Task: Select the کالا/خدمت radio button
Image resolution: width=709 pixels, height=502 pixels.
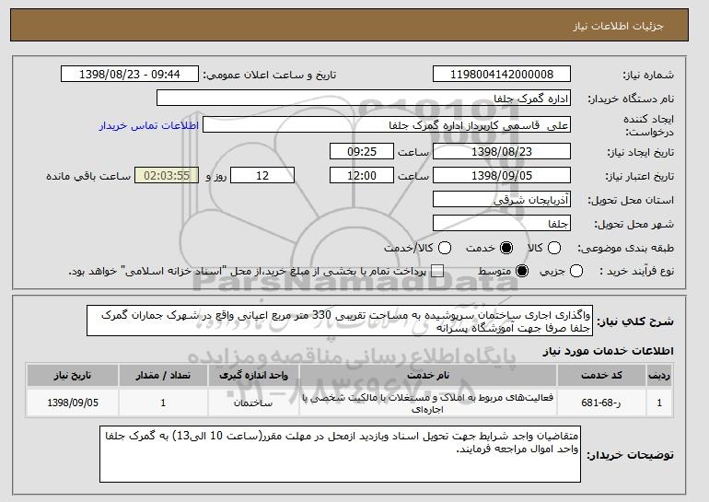Action: [x=445, y=248]
